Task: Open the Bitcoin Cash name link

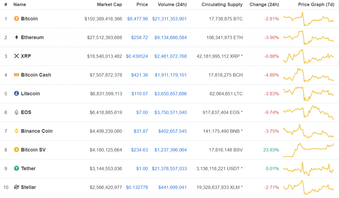Action: (x=36, y=75)
